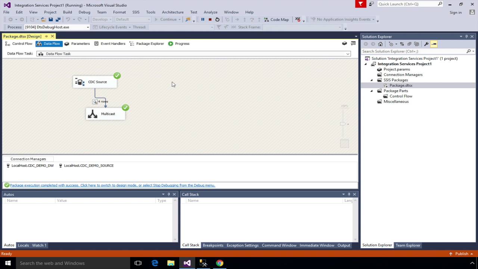The height and width of the screenshot is (269, 478).
Task: Switch to Control Flow tab
Action: (x=19, y=44)
